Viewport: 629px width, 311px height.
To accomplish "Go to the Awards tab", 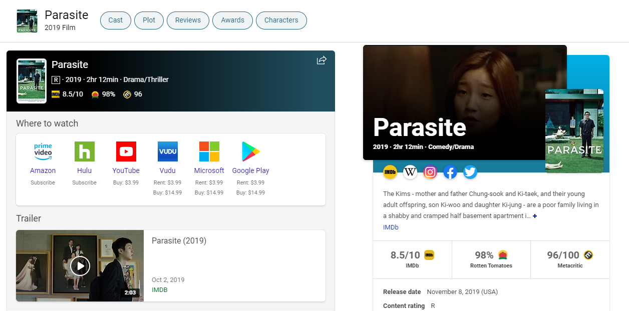I will (x=232, y=20).
